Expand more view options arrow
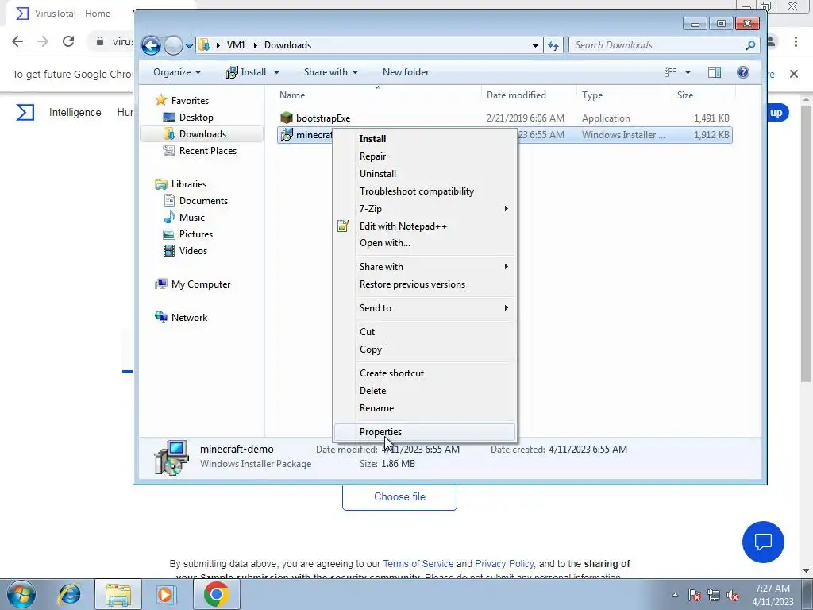813x610 pixels. click(x=688, y=72)
